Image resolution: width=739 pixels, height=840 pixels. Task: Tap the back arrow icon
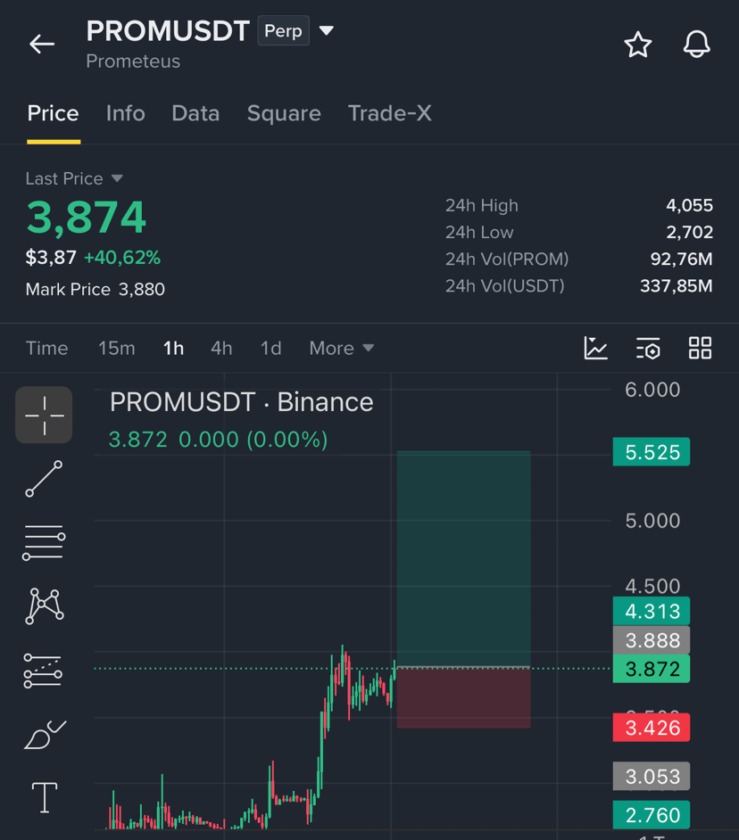click(x=42, y=44)
